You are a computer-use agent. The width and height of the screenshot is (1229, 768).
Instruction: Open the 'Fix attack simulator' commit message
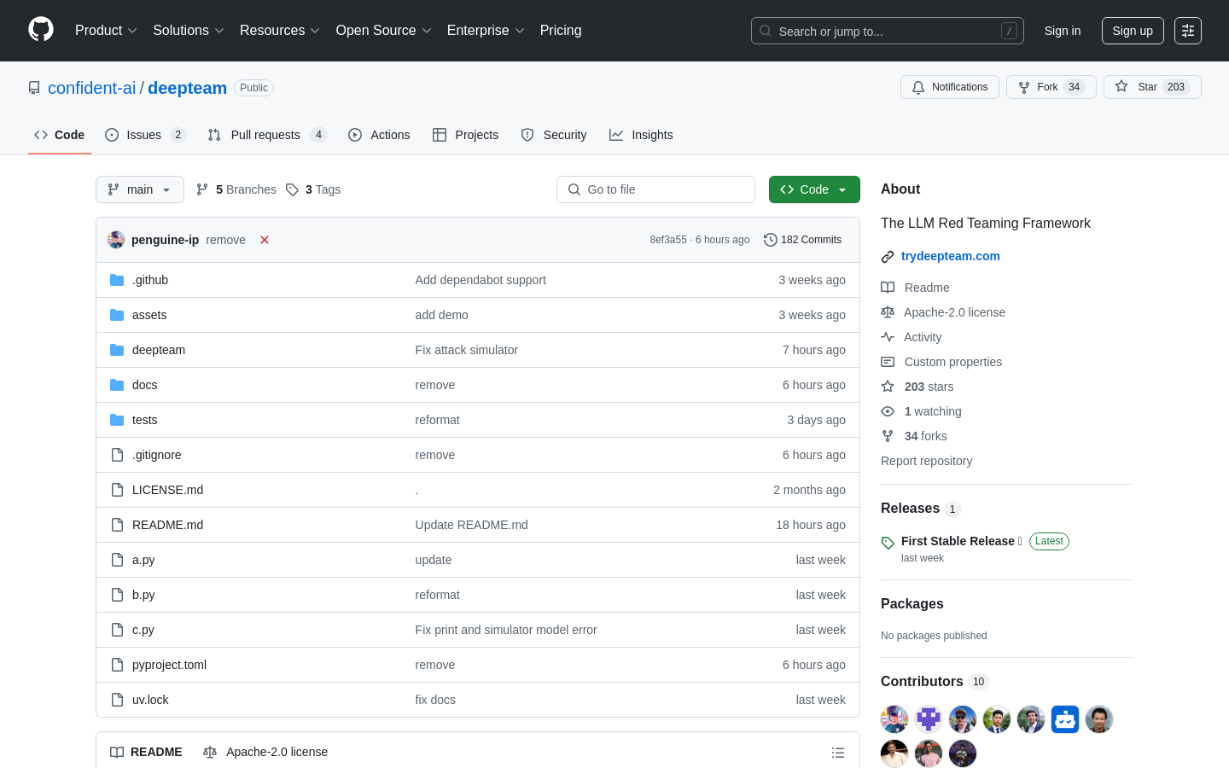(x=467, y=350)
